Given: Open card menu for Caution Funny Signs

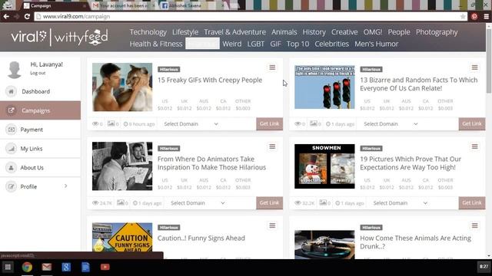Looking at the screenshot, I should coord(272,225).
